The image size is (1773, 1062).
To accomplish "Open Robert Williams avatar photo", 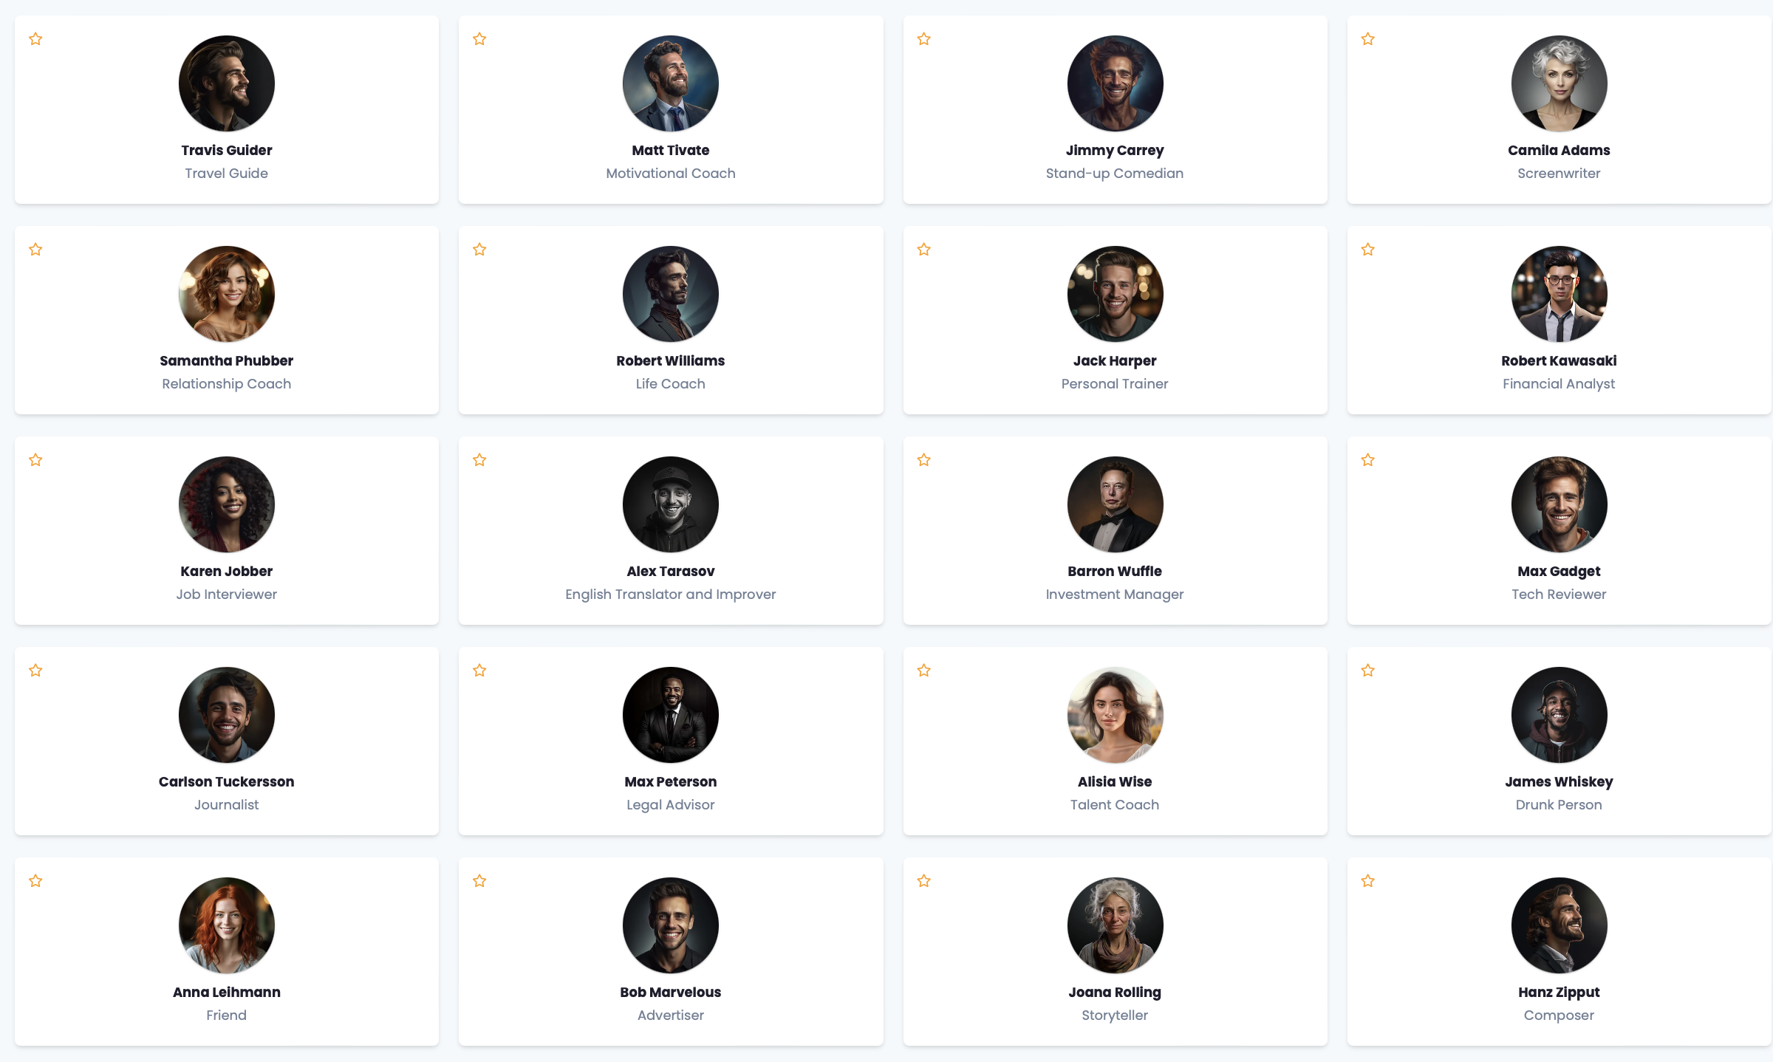I will [x=670, y=294].
